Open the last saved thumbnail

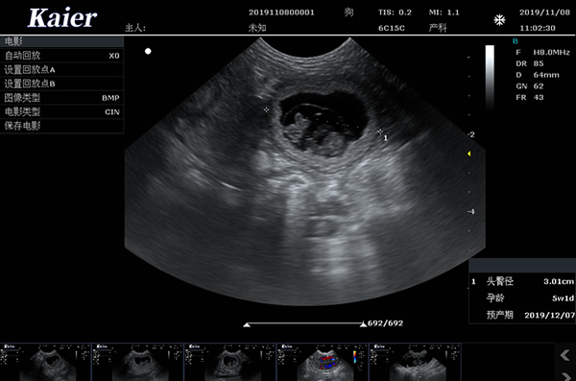415,362
